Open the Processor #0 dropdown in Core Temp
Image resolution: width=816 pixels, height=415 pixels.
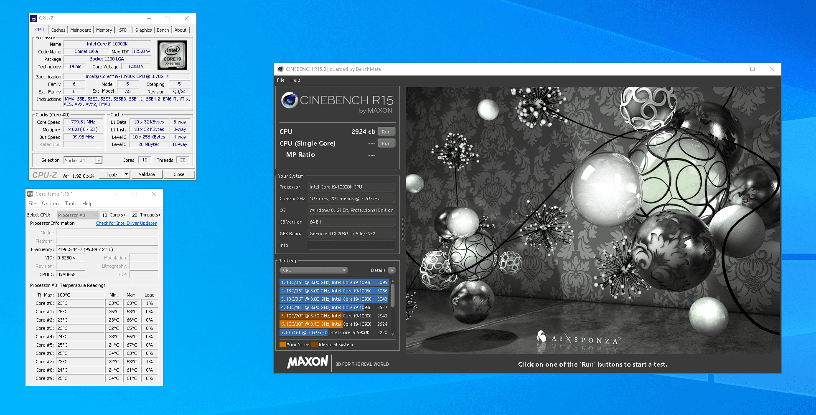[x=78, y=215]
